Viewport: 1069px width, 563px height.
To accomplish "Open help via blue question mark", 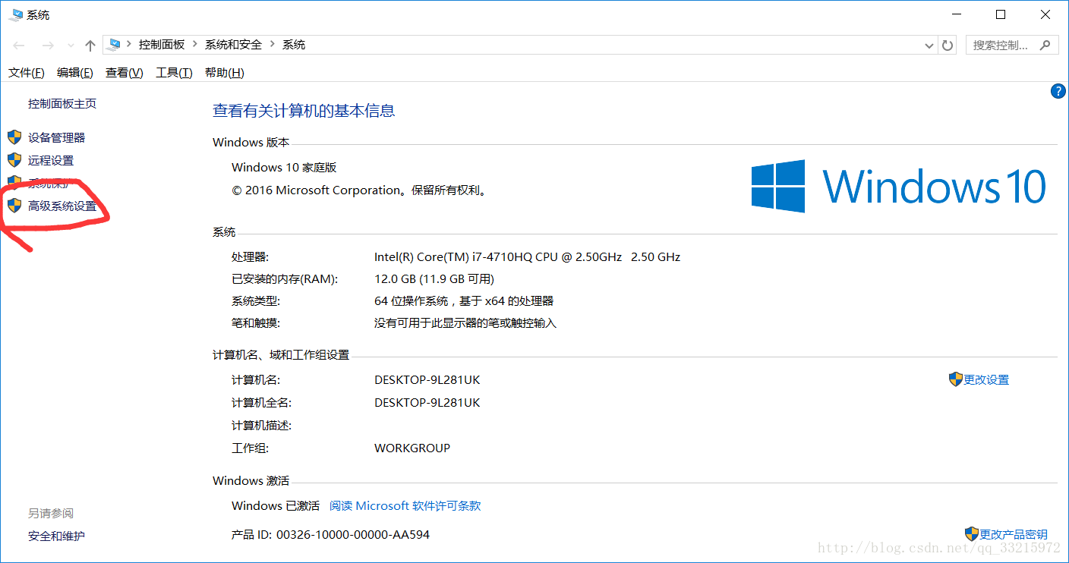I will tap(1058, 91).
